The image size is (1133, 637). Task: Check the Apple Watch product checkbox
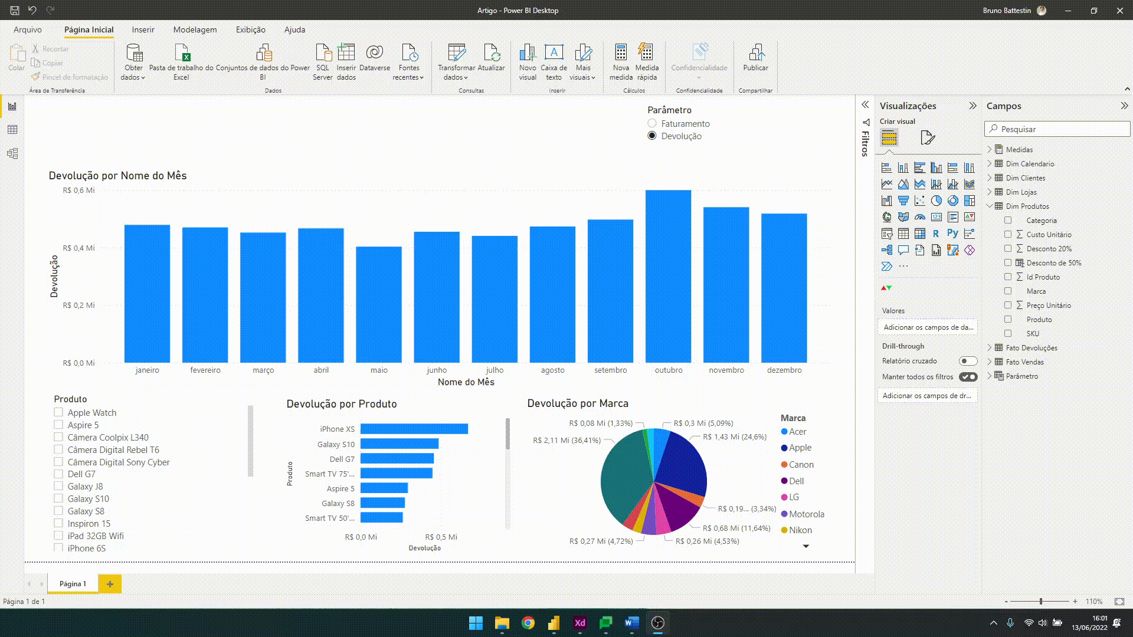pyautogui.click(x=58, y=412)
